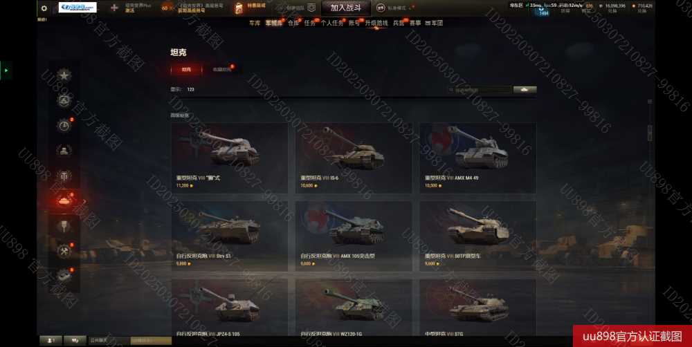This screenshot has height=347, width=692.
Task: Open settings via the gear icon
Action: click(44, 8)
